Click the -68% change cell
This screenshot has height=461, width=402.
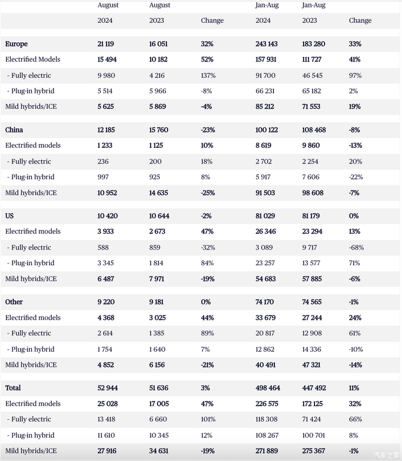tap(356, 247)
